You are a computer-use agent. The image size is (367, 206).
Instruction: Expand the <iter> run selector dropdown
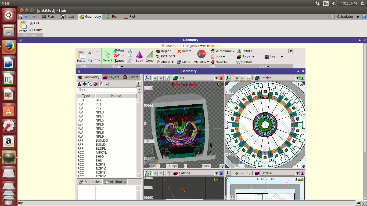(291, 51)
